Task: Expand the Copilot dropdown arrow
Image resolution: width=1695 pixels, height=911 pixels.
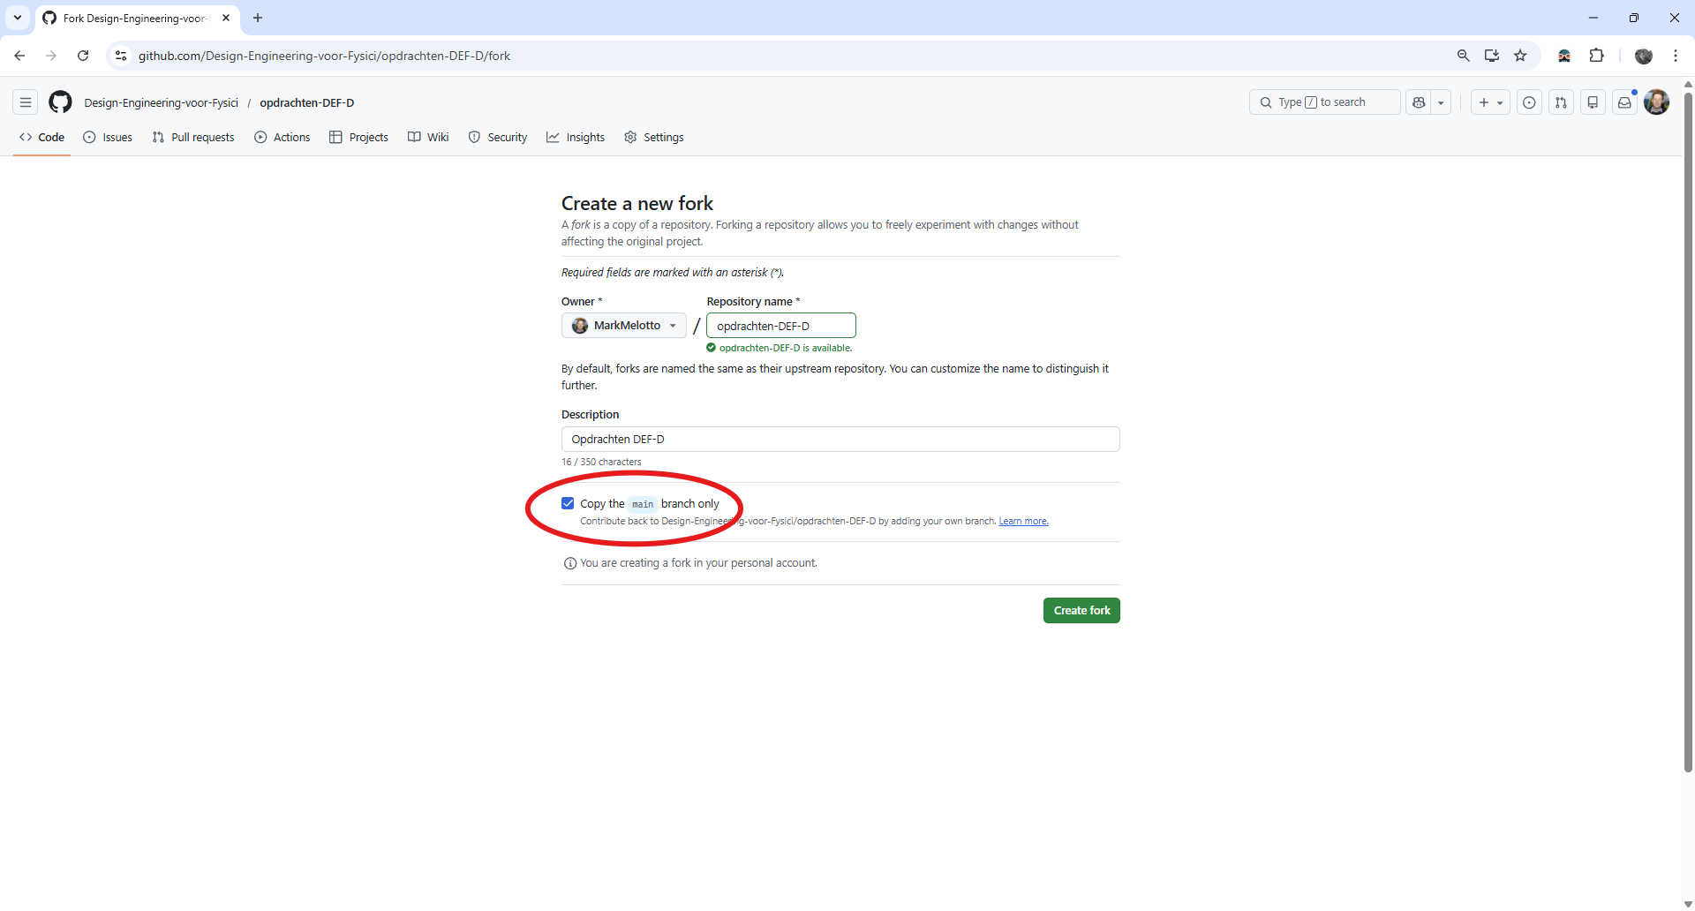Action: pyautogui.click(x=1441, y=102)
